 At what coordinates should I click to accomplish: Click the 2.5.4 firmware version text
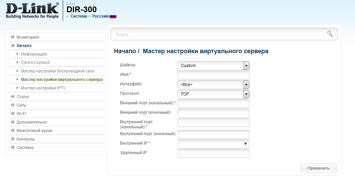[71, 4]
